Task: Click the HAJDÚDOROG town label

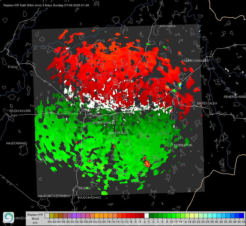Action: (x=52, y=159)
